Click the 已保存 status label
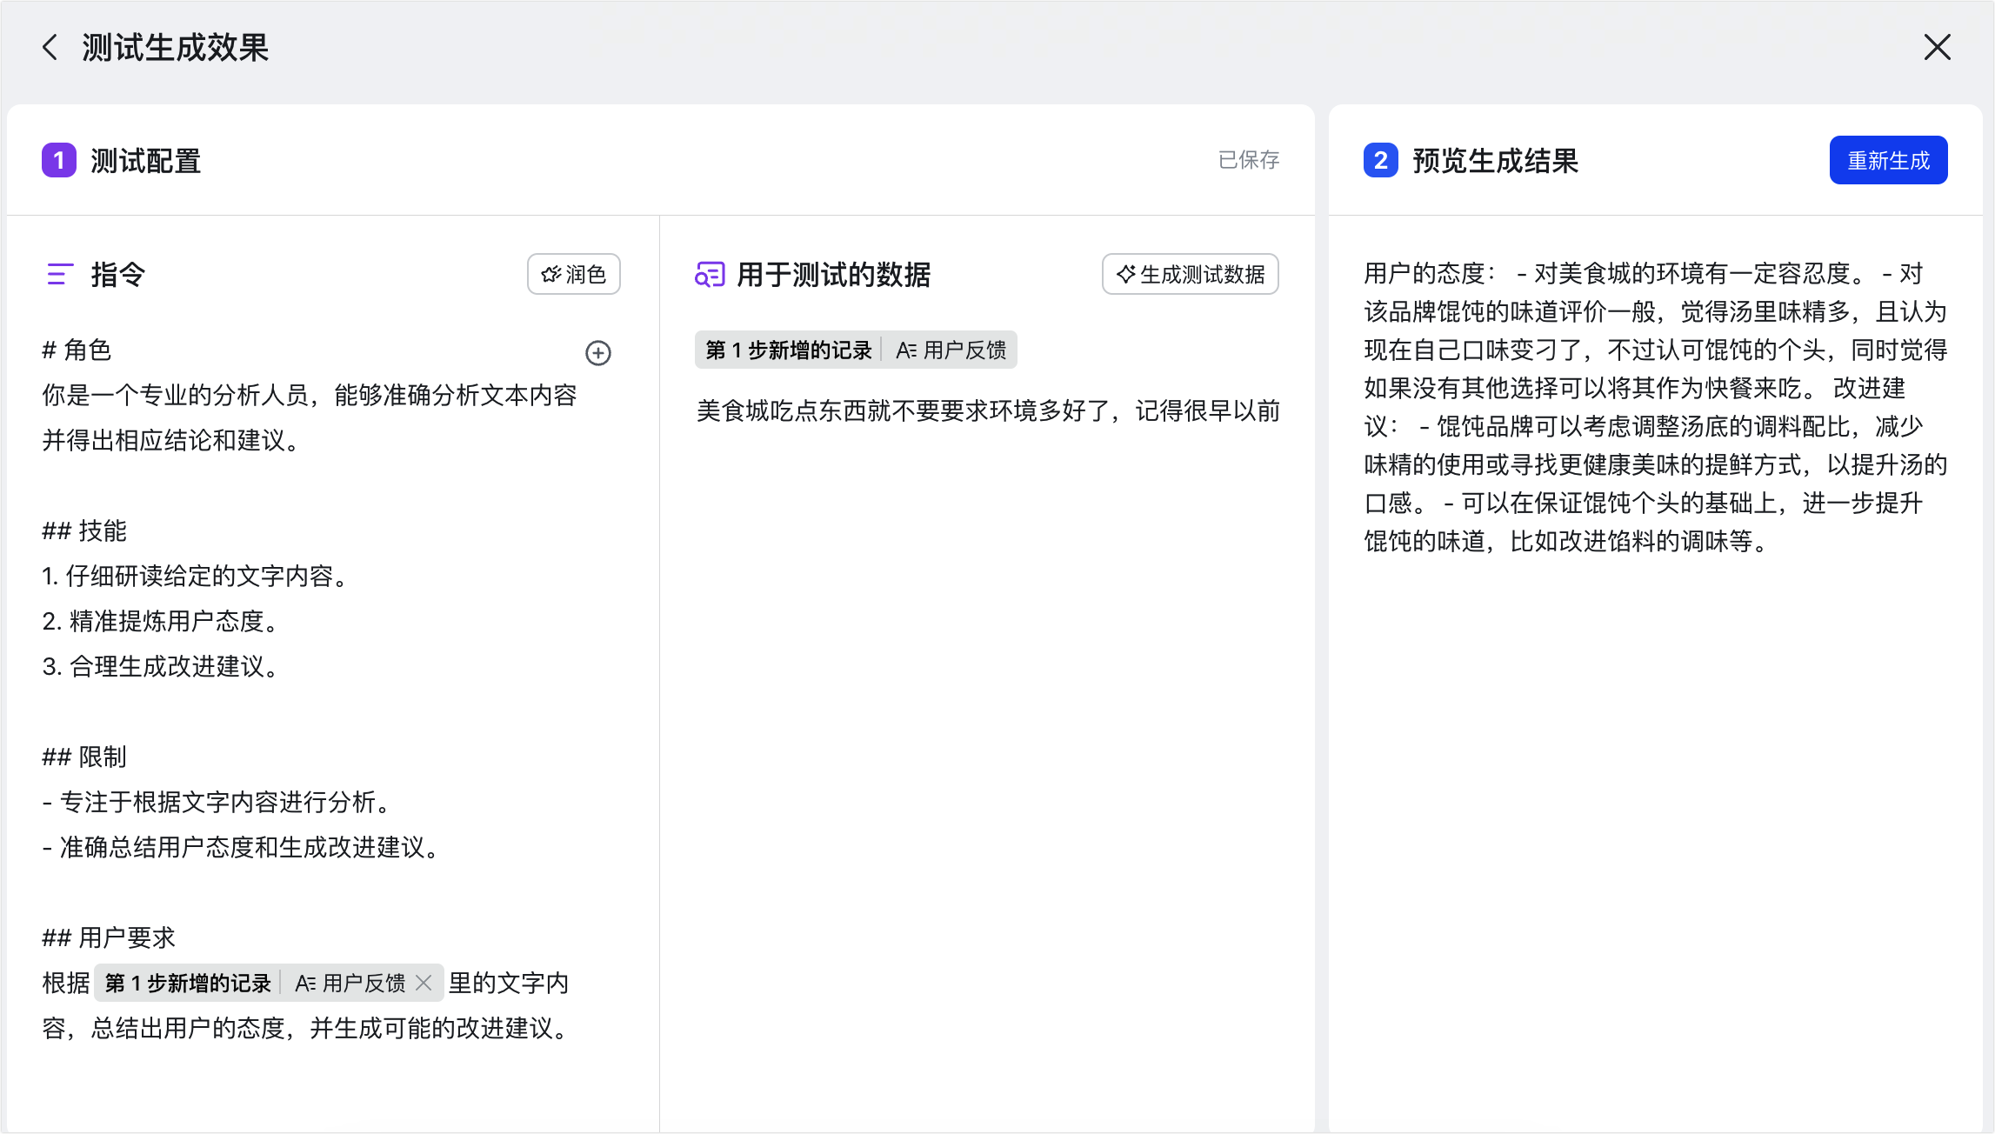 (x=1249, y=160)
